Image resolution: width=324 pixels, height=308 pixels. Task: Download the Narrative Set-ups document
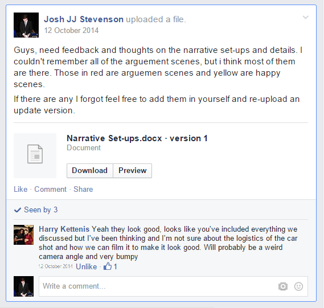(89, 171)
